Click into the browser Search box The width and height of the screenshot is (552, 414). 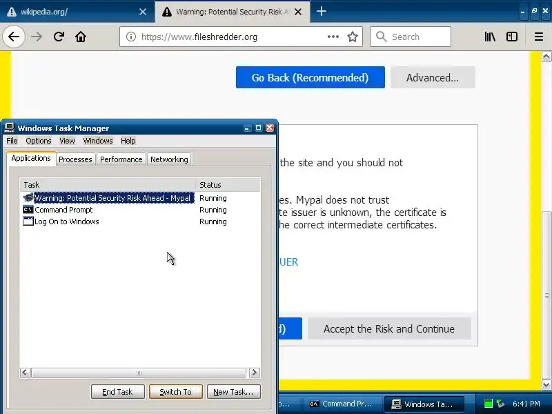[411, 37]
